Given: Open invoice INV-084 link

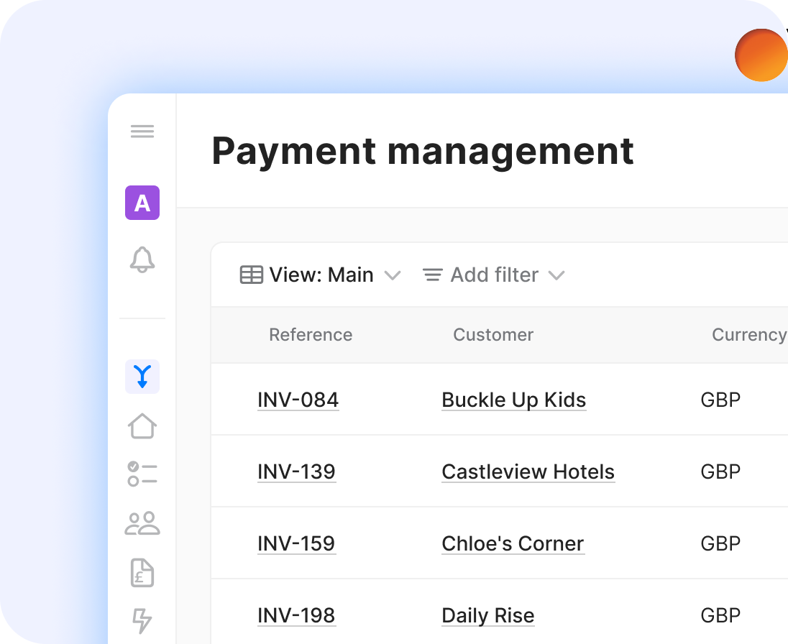Looking at the screenshot, I should click(x=298, y=400).
